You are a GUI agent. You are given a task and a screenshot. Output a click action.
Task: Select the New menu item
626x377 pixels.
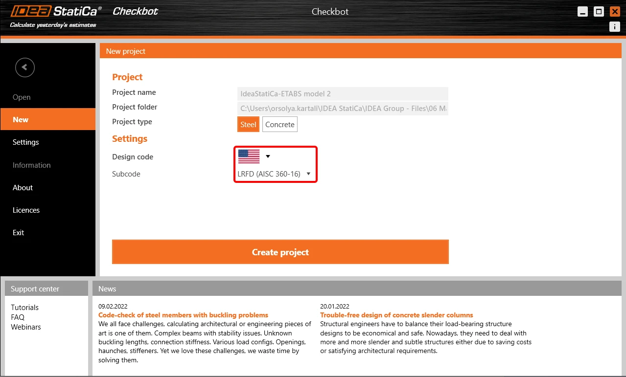tap(48, 119)
